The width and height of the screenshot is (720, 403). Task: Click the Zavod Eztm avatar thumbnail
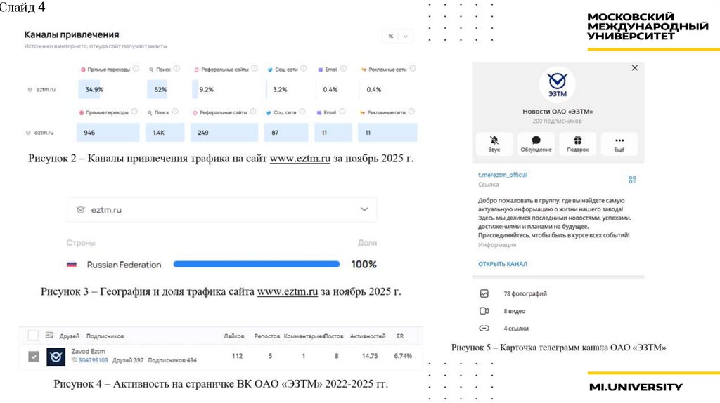tap(56, 357)
